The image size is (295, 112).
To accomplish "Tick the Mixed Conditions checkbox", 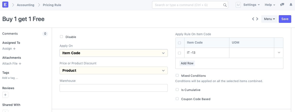I will [177, 76].
